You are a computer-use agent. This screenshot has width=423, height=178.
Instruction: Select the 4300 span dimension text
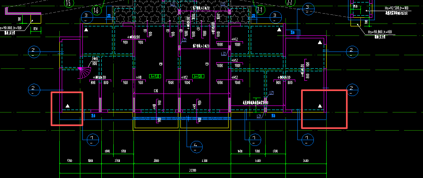[x=204, y=161]
